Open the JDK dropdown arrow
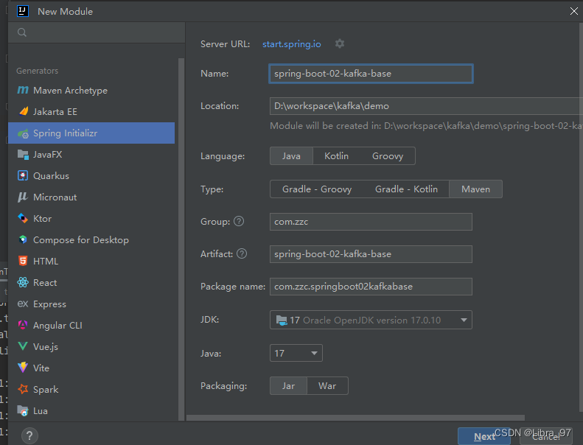583x445 pixels. 464,320
